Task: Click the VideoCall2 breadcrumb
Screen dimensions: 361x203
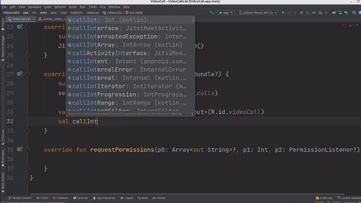Action: click(11, 12)
